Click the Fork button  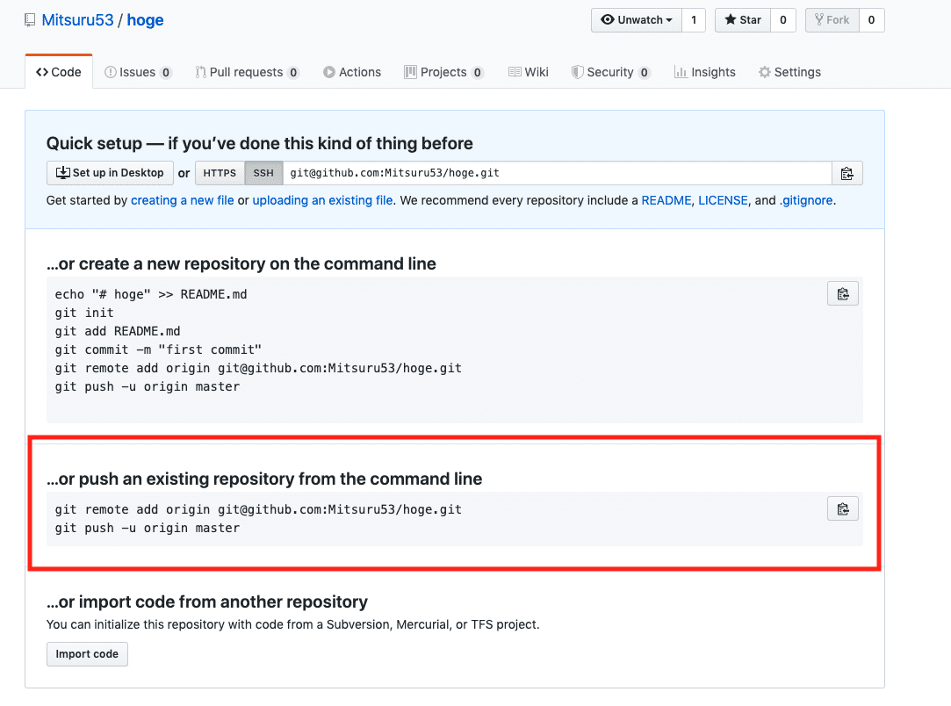point(832,20)
